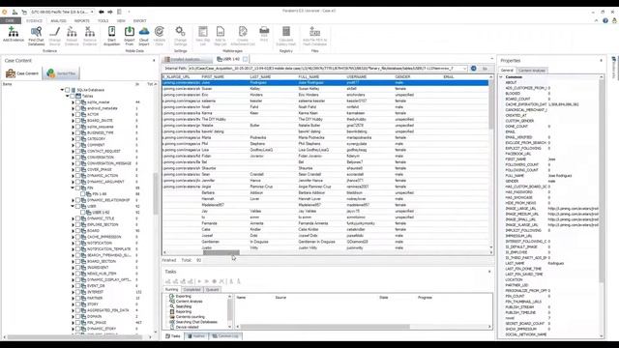Click the Case Content tree vertical scrollbar
Image resolution: width=619 pixels, height=348 pixels.
(155, 193)
